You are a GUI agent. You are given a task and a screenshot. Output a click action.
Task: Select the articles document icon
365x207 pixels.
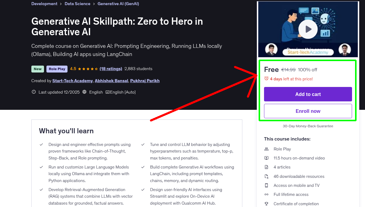pyautogui.click(x=266, y=167)
